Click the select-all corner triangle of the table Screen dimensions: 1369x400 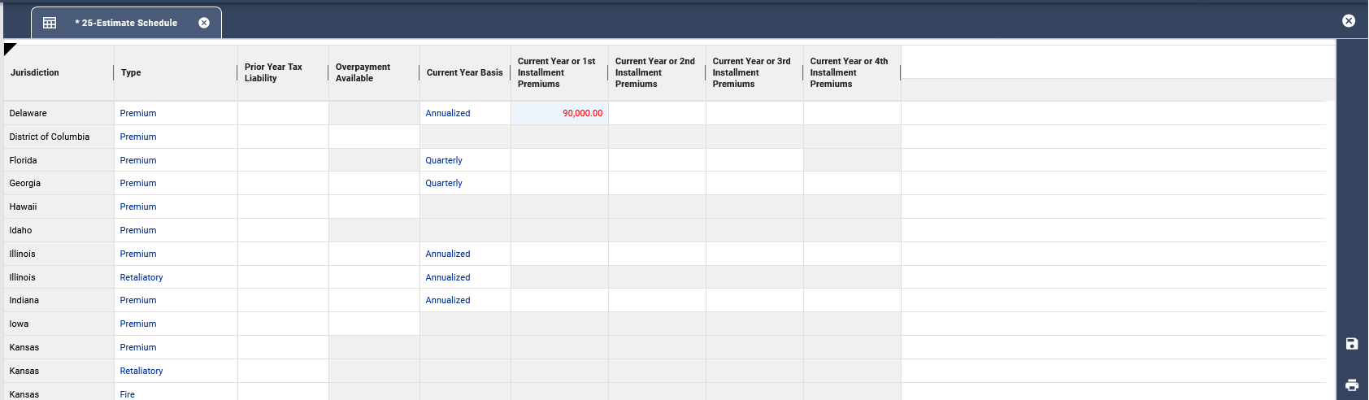10,49
